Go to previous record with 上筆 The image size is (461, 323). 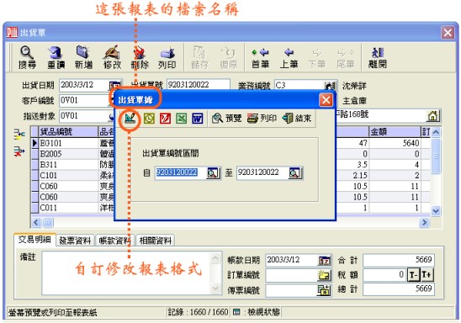pyautogui.click(x=289, y=57)
